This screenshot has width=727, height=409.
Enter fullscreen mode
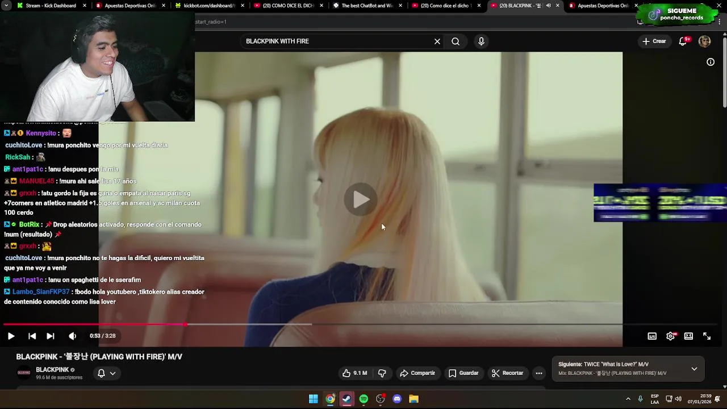(x=707, y=336)
